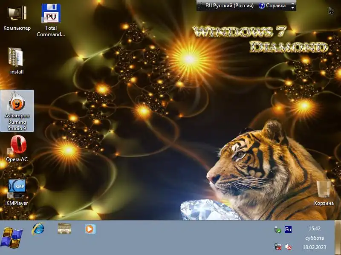The height and width of the screenshot is (255, 341).
Task: Launch Windows Media Player from the taskbar
Action: (x=90, y=229)
